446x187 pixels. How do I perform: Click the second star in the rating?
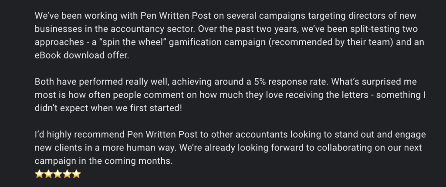tap(48, 174)
